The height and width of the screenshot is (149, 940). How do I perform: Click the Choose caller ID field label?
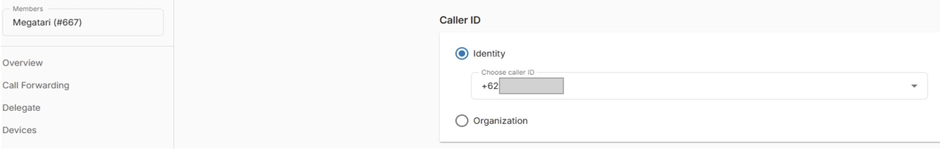tap(508, 72)
